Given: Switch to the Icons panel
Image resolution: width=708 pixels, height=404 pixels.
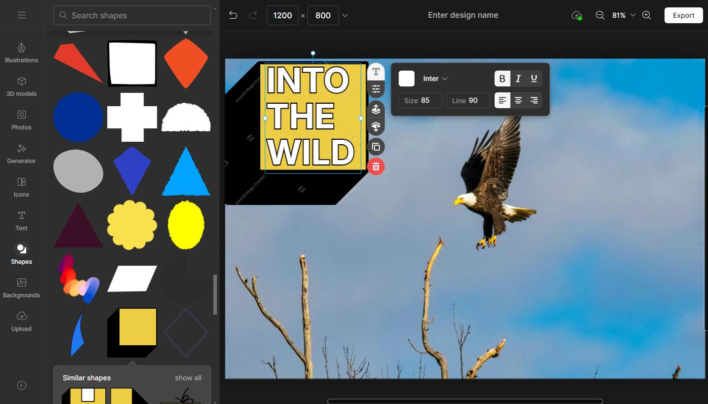Looking at the screenshot, I should click(x=21, y=187).
